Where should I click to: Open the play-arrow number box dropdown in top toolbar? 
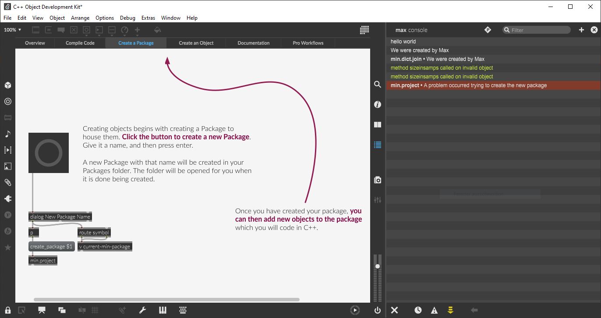[x=99, y=30]
